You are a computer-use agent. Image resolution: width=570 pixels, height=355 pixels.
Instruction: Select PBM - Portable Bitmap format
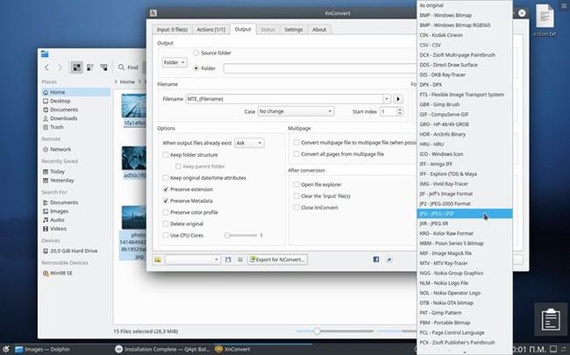click(x=465, y=323)
